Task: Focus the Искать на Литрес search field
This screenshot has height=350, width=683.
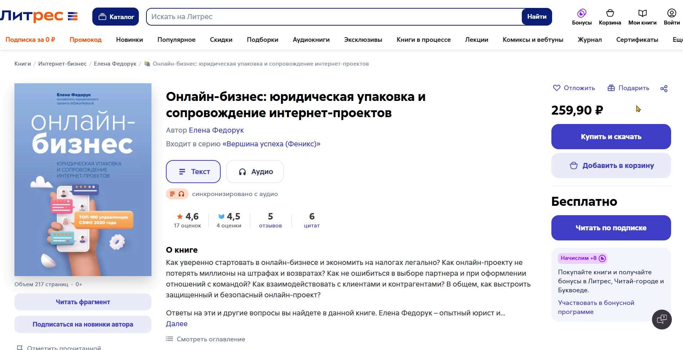Action: coord(334,17)
